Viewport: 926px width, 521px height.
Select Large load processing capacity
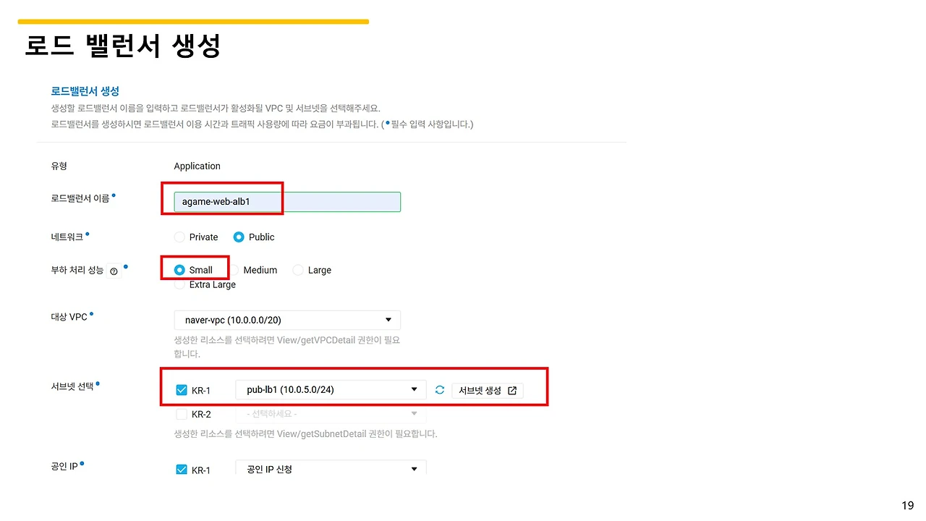pos(298,270)
